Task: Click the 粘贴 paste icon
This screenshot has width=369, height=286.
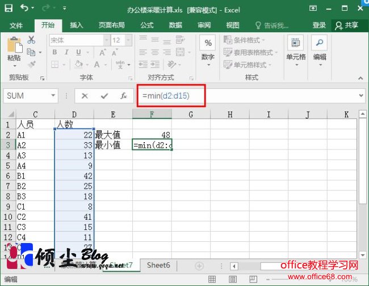Action: (x=14, y=45)
